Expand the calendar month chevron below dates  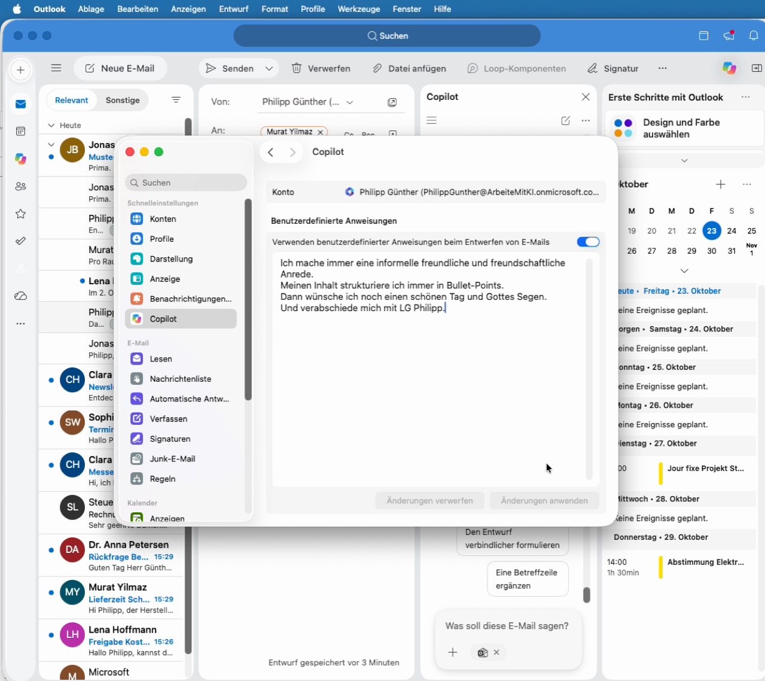[684, 270]
